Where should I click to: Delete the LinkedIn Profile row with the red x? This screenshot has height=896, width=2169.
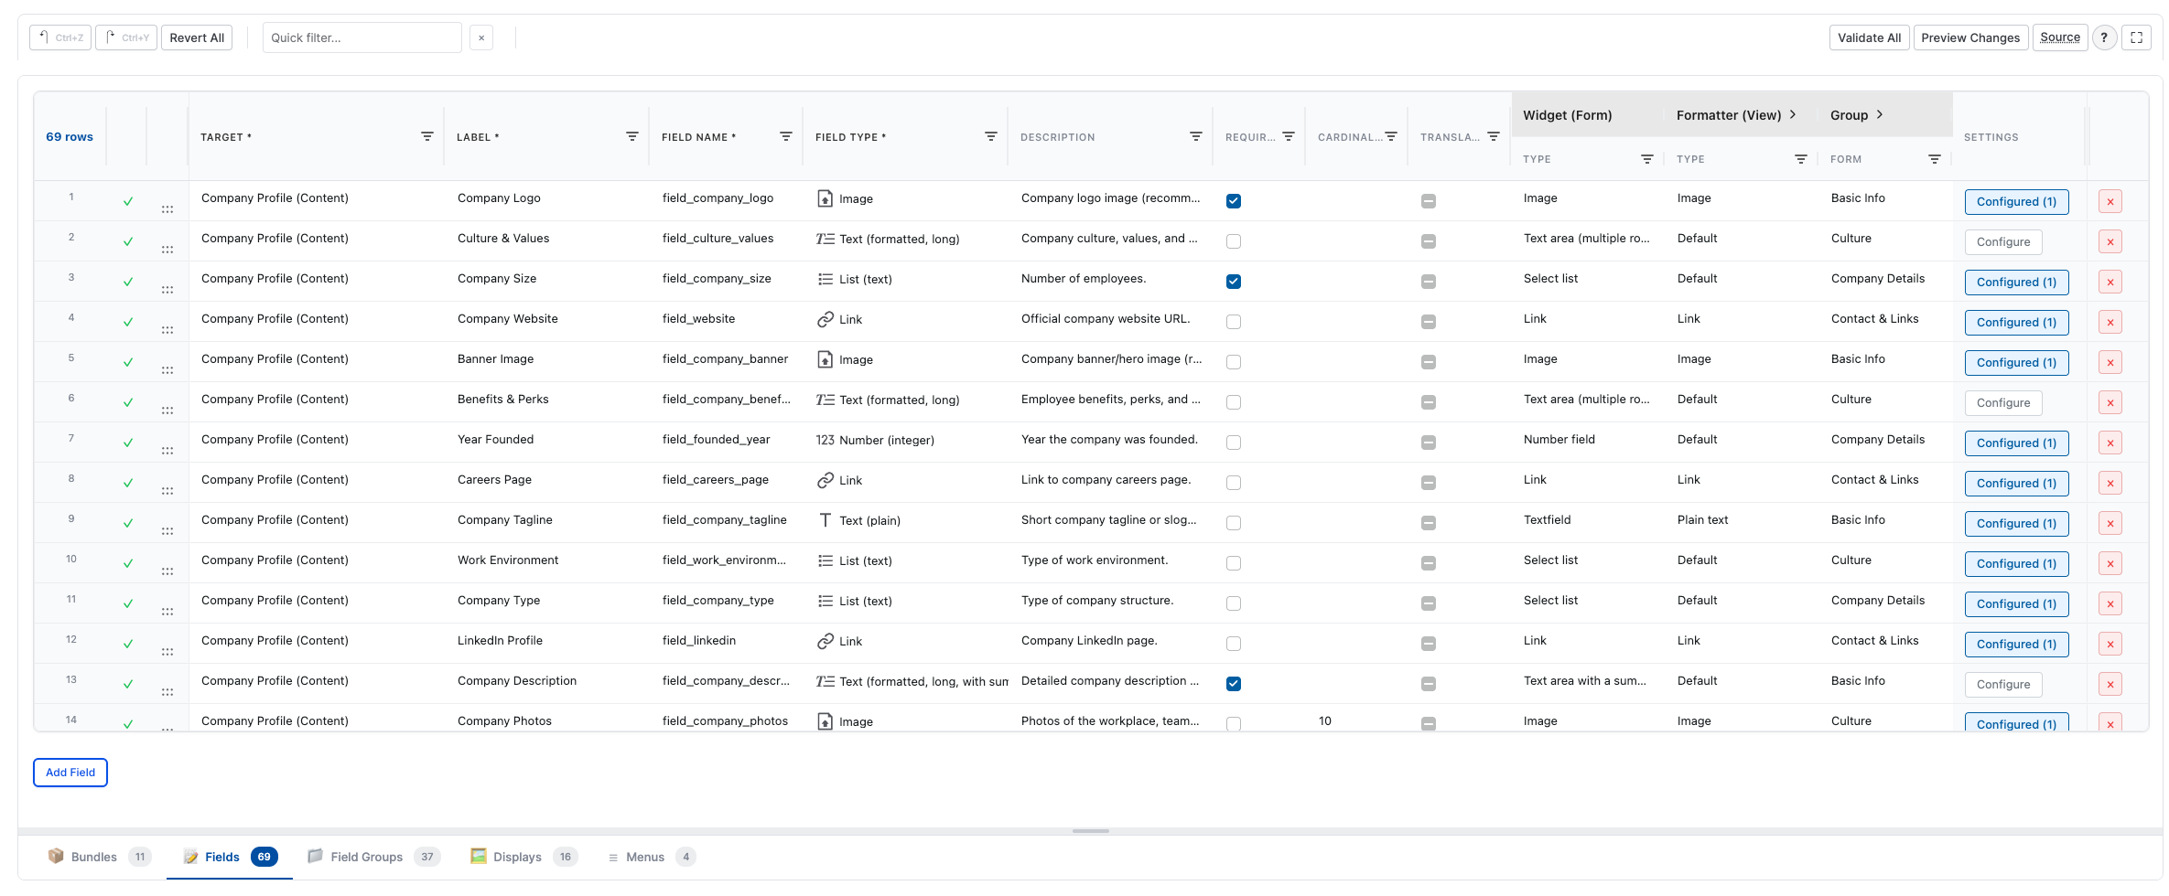(2110, 645)
